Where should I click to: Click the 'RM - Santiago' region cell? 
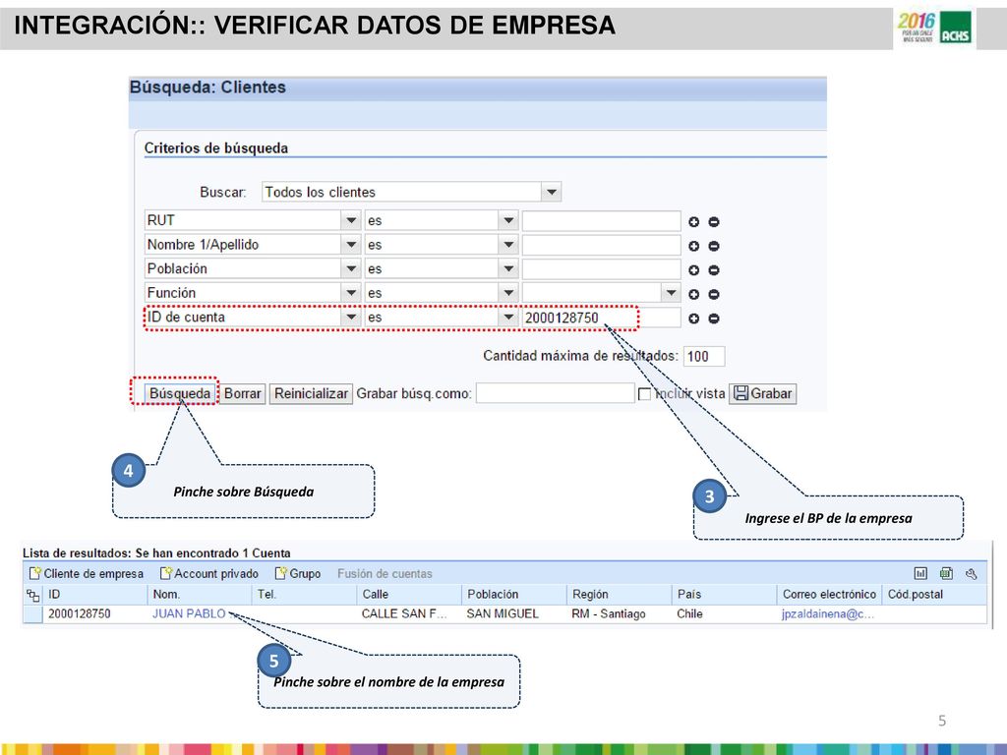click(x=608, y=613)
